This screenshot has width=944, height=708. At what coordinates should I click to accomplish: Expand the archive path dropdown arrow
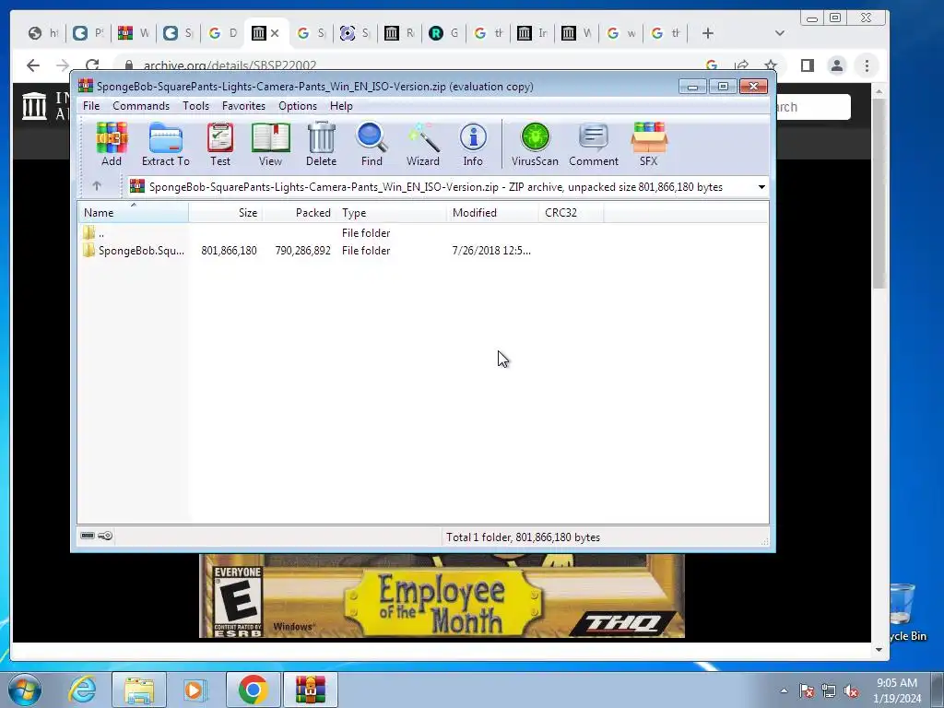[x=761, y=187]
